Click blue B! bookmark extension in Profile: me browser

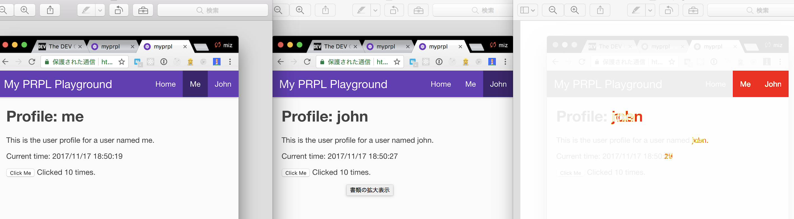tap(138, 62)
